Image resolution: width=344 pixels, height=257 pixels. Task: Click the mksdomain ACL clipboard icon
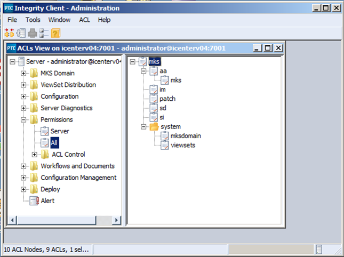[x=165, y=136]
